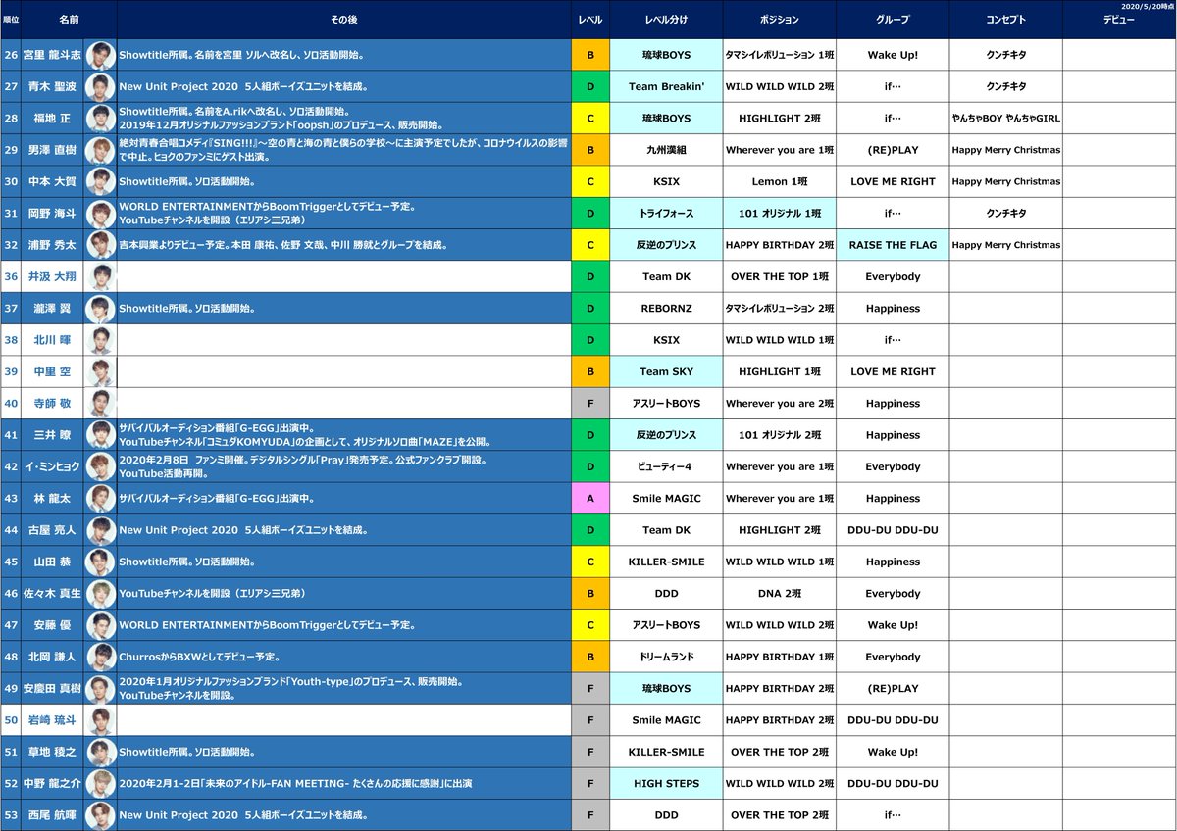The width and height of the screenshot is (1177, 831).
Task: Click the orange B level cell for 宮里 龍斗志
Action: [x=590, y=55]
